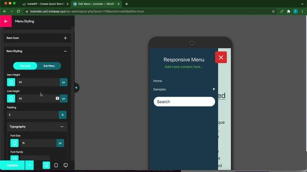The width and height of the screenshot is (307, 172).
Task: Switch to tablet preview mode
Action: pos(56,165)
